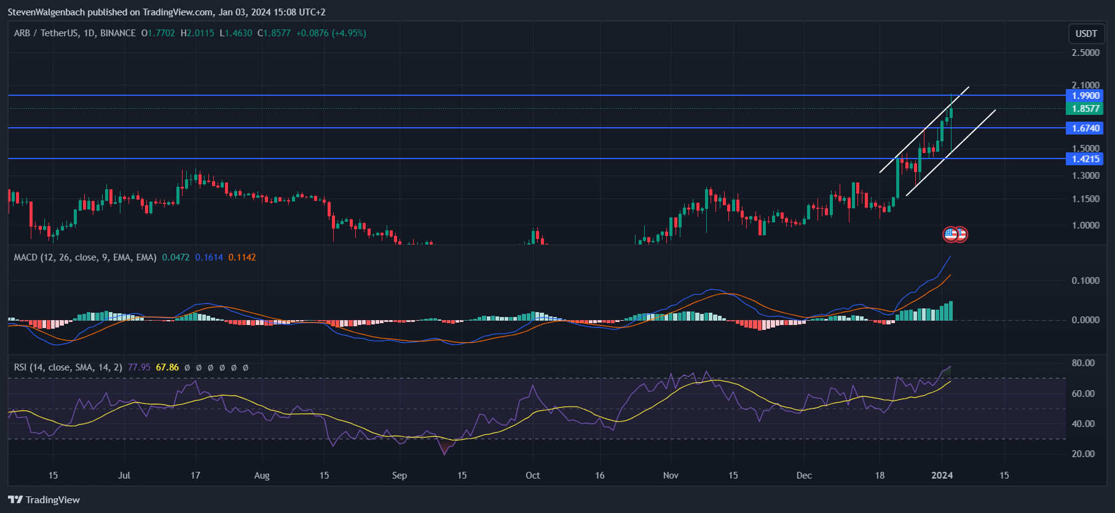Click the close price C1.8577 in legend
This screenshot has height=513, width=1115.
click(x=274, y=33)
